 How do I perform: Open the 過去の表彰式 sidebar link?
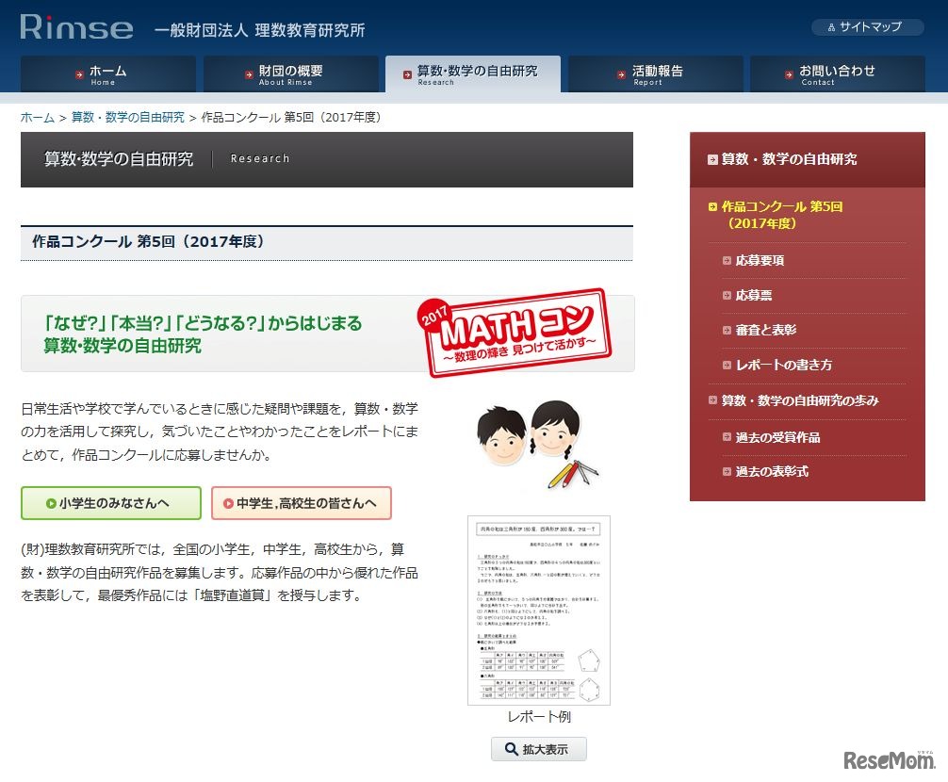pos(772,472)
